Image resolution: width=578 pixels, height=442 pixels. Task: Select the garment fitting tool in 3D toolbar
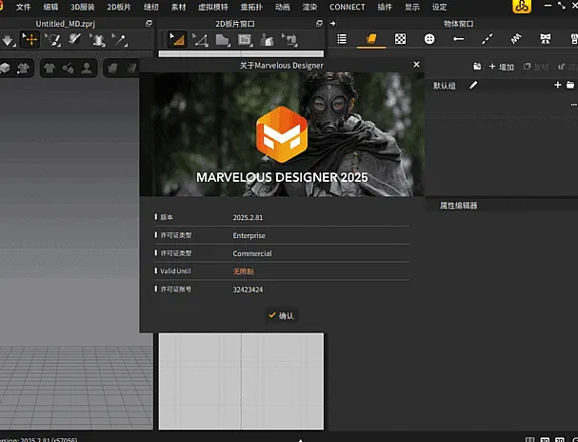pos(98,39)
